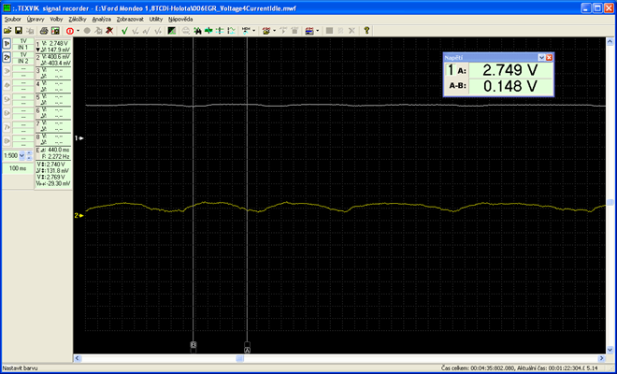Open the Nápověda menu

pyautogui.click(x=179, y=19)
